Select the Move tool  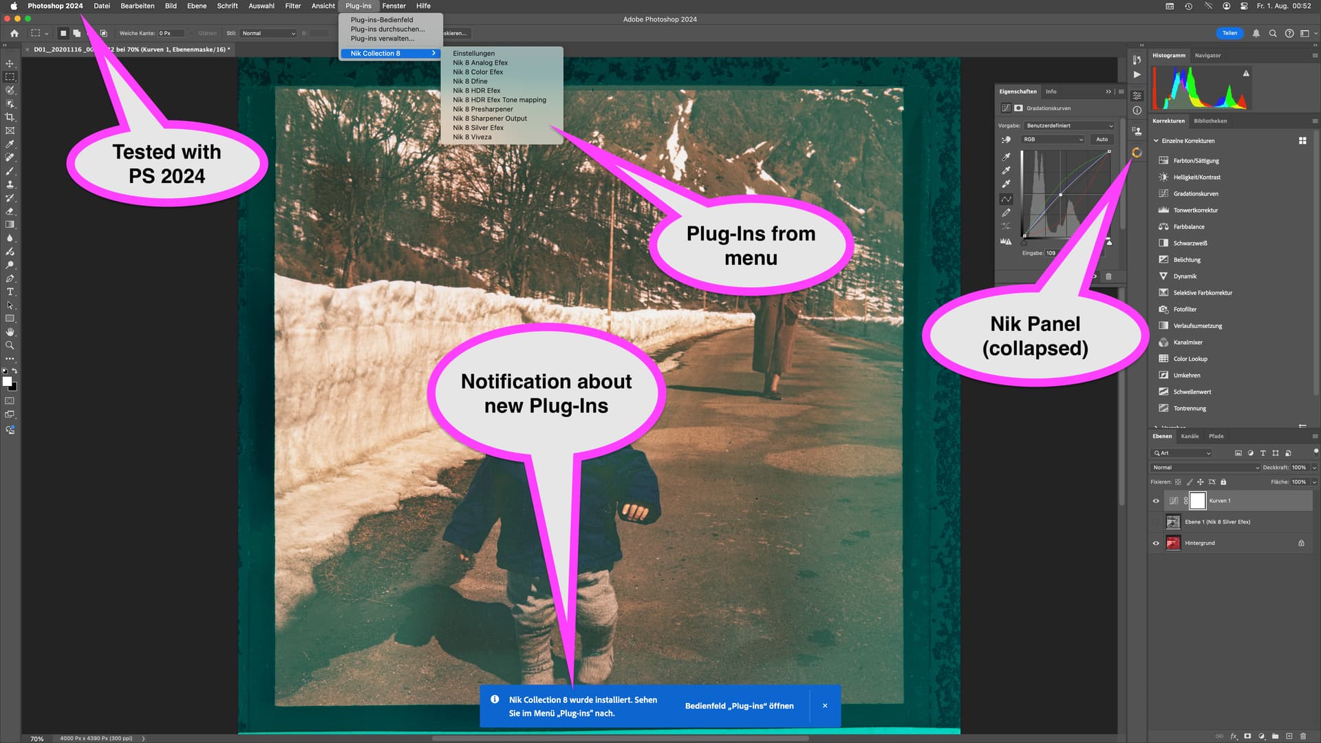[10, 63]
